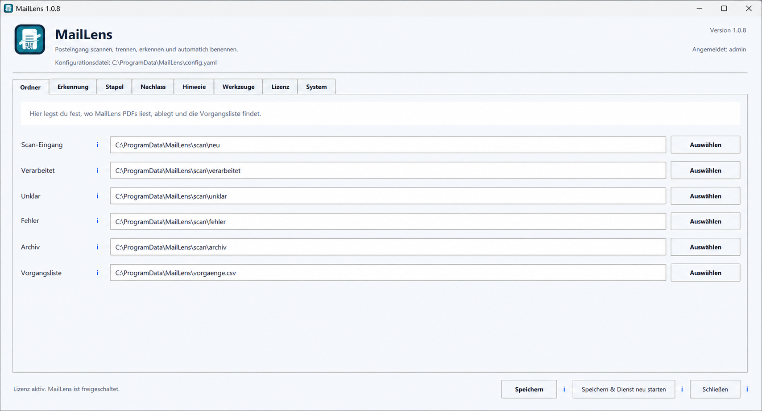This screenshot has width=762, height=411.
Task: Click the 'Hier legst du fest' description text
Action: click(x=145, y=114)
